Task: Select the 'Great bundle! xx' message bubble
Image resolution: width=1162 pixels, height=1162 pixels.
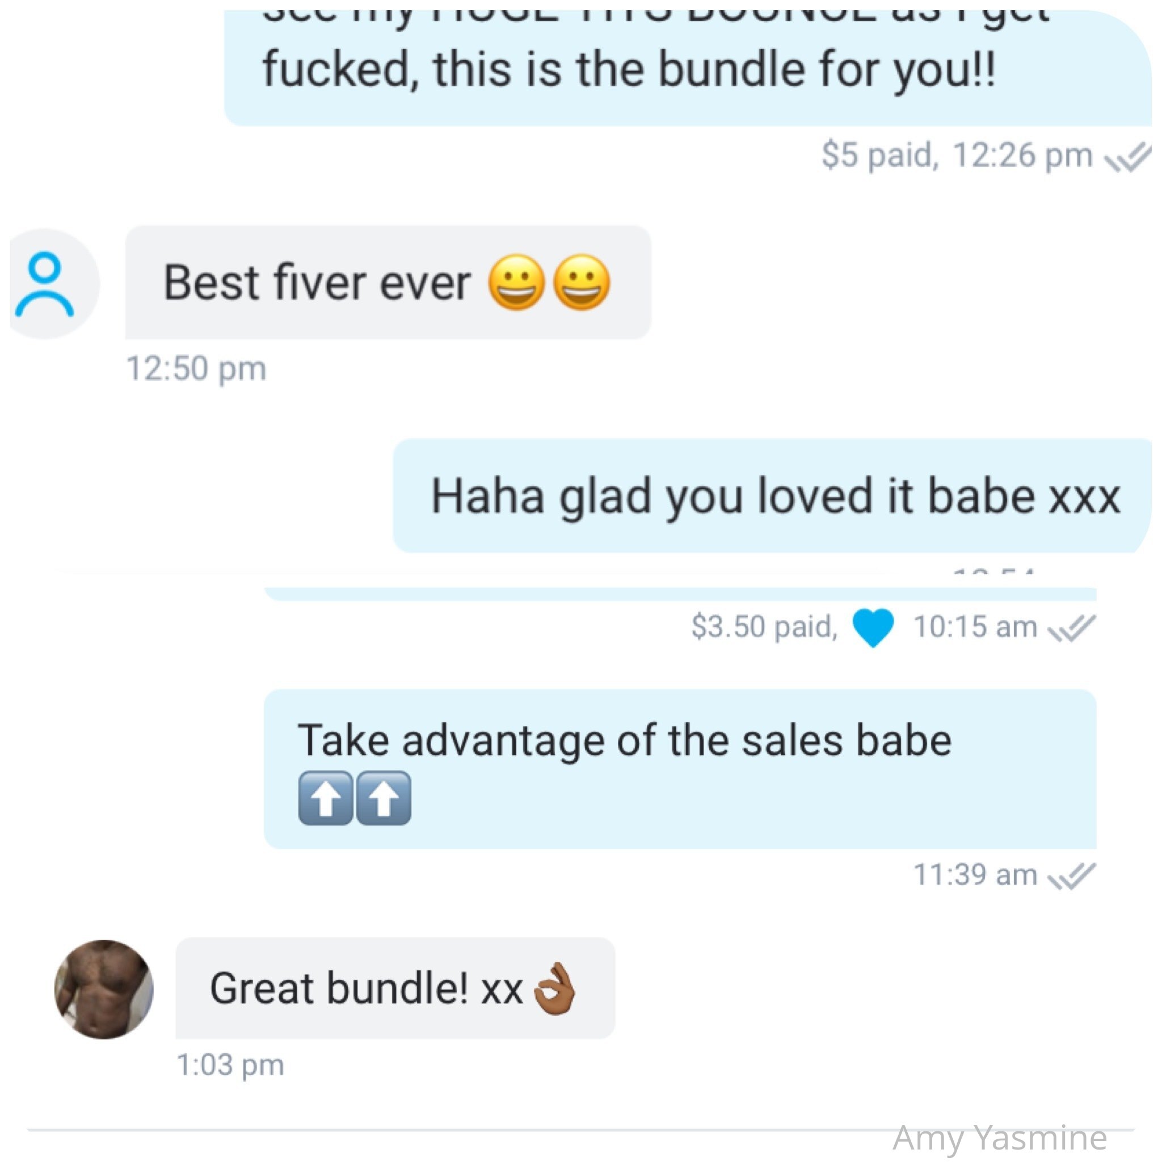Action: 395,988
